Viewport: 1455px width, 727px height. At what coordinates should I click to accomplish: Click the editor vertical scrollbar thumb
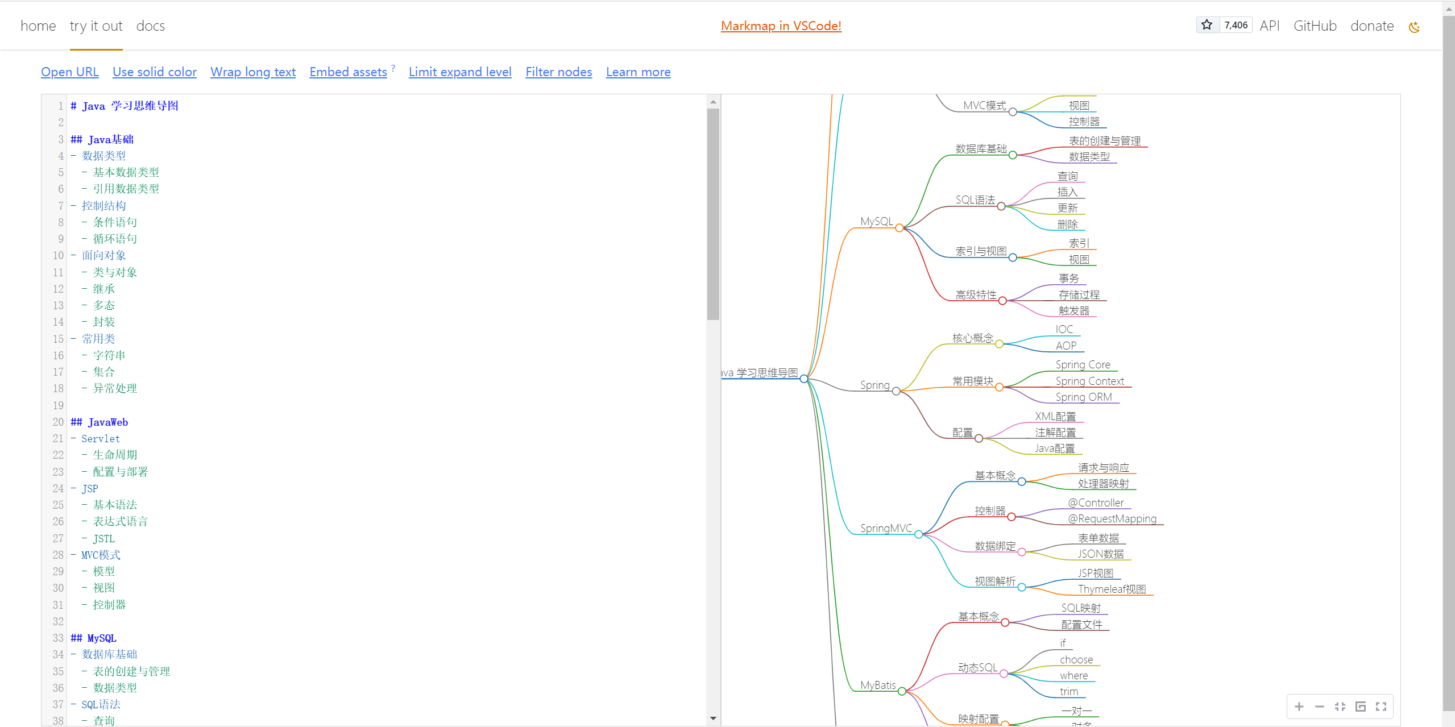713,213
